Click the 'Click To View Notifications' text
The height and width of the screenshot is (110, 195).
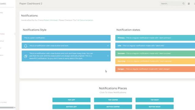(113, 93)
